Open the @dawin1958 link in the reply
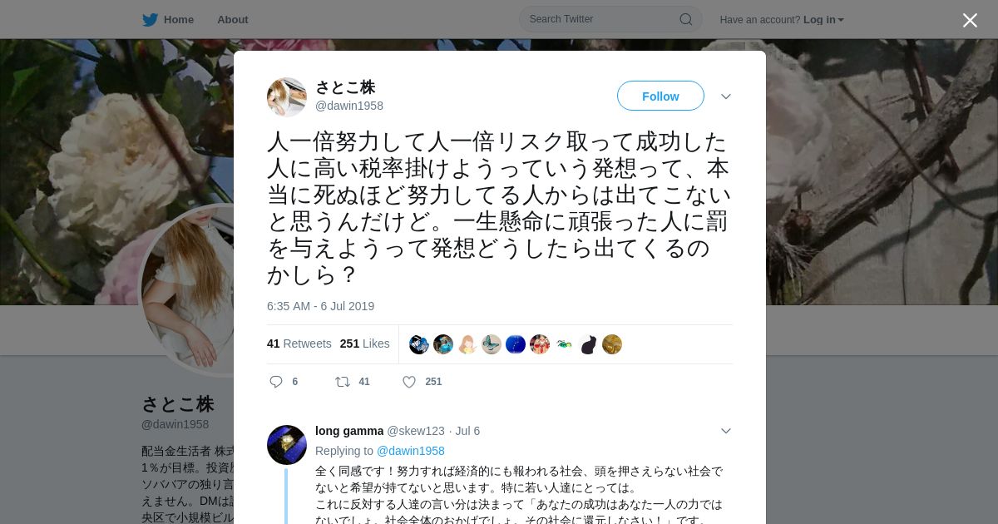998x524 pixels. pos(411,451)
